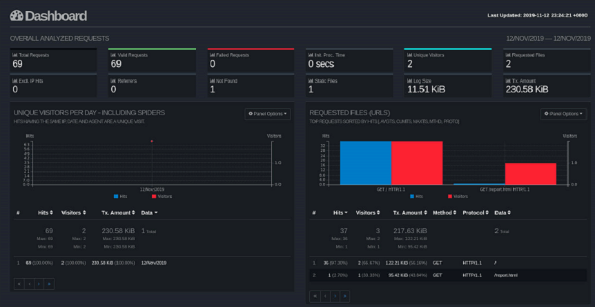This screenshot has width=595, height=307.
Task: Go to last page in Unique Visitors table
Action: coord(50,284)
